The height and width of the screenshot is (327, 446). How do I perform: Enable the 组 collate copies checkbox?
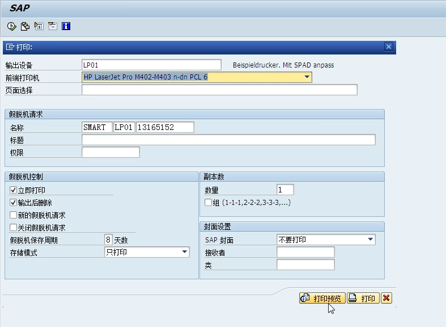(208, 203)
